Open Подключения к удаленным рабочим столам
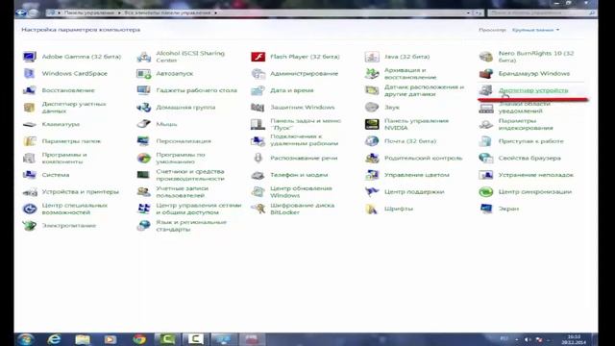 tap(304, 141)
